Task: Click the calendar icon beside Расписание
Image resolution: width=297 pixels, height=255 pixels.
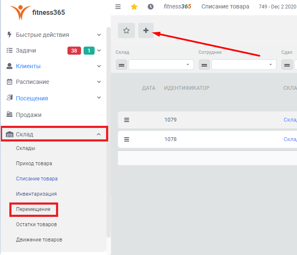Action: [9, 82]
